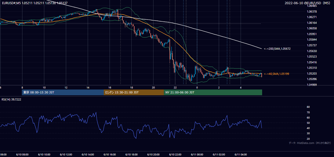Click price axis value 1.05737
Image resolution: width=334 pixels, height=157 pixels.
312,45
